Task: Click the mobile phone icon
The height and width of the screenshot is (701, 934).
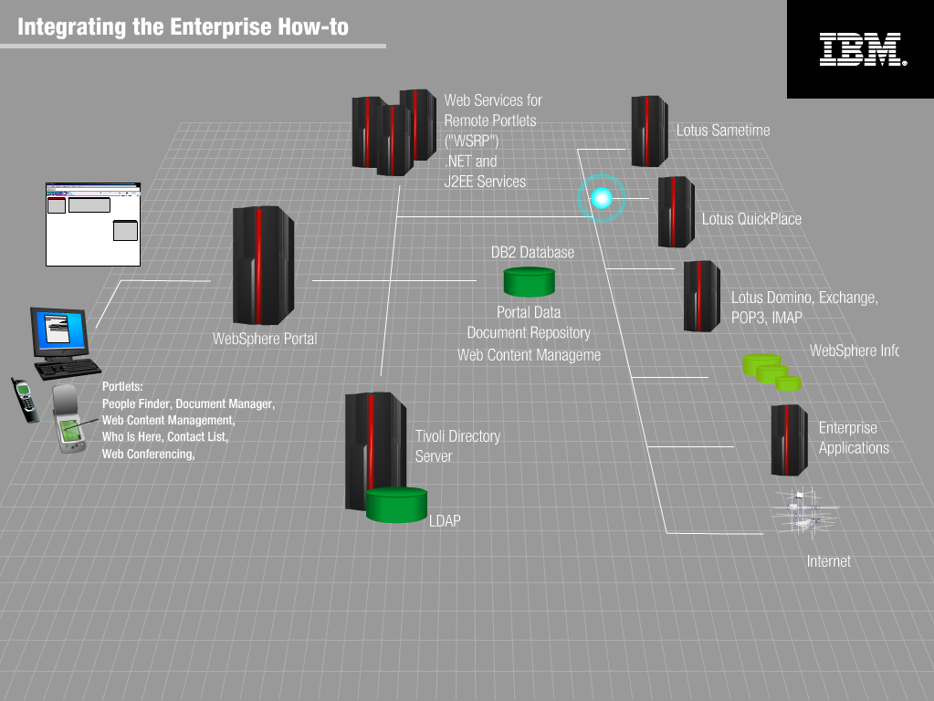Action: point(25,400)
